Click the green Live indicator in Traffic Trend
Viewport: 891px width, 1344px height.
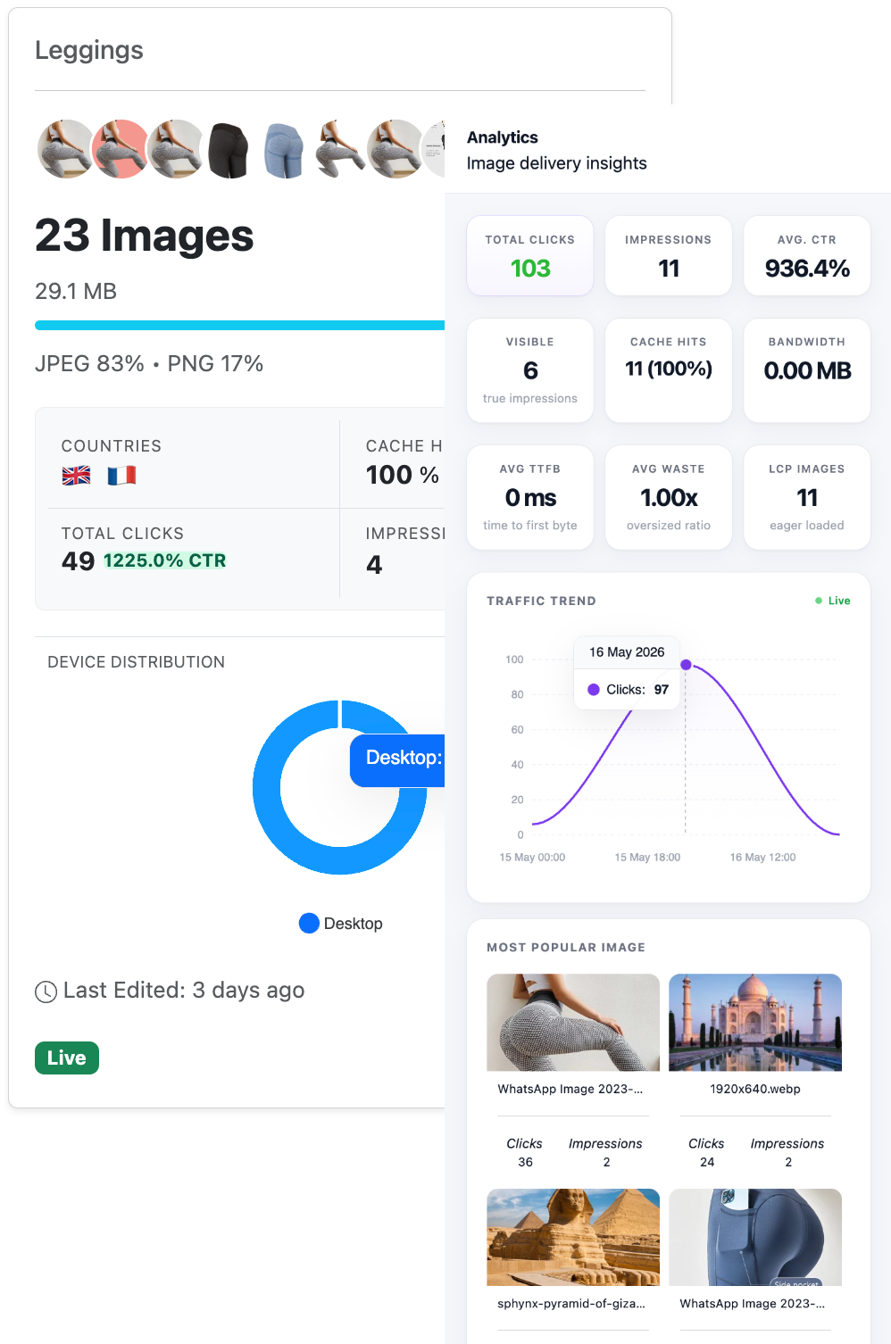click(832, 601)
